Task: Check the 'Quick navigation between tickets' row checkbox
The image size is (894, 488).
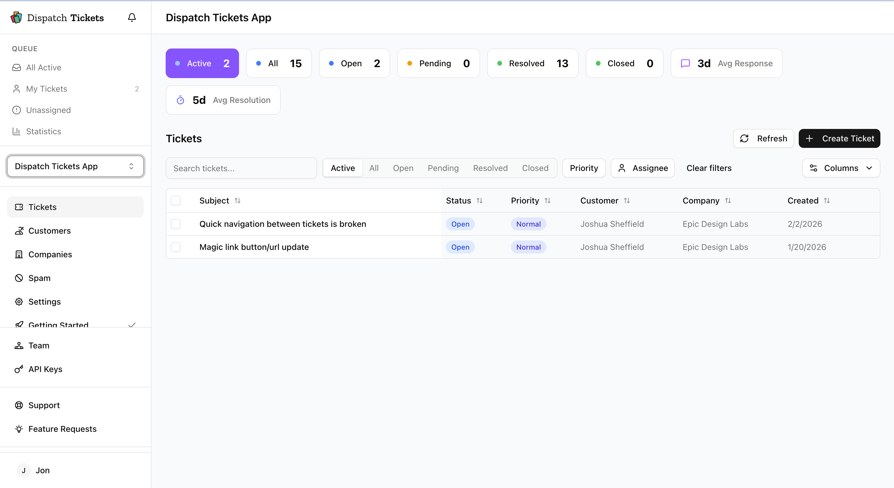Action: 176,224
